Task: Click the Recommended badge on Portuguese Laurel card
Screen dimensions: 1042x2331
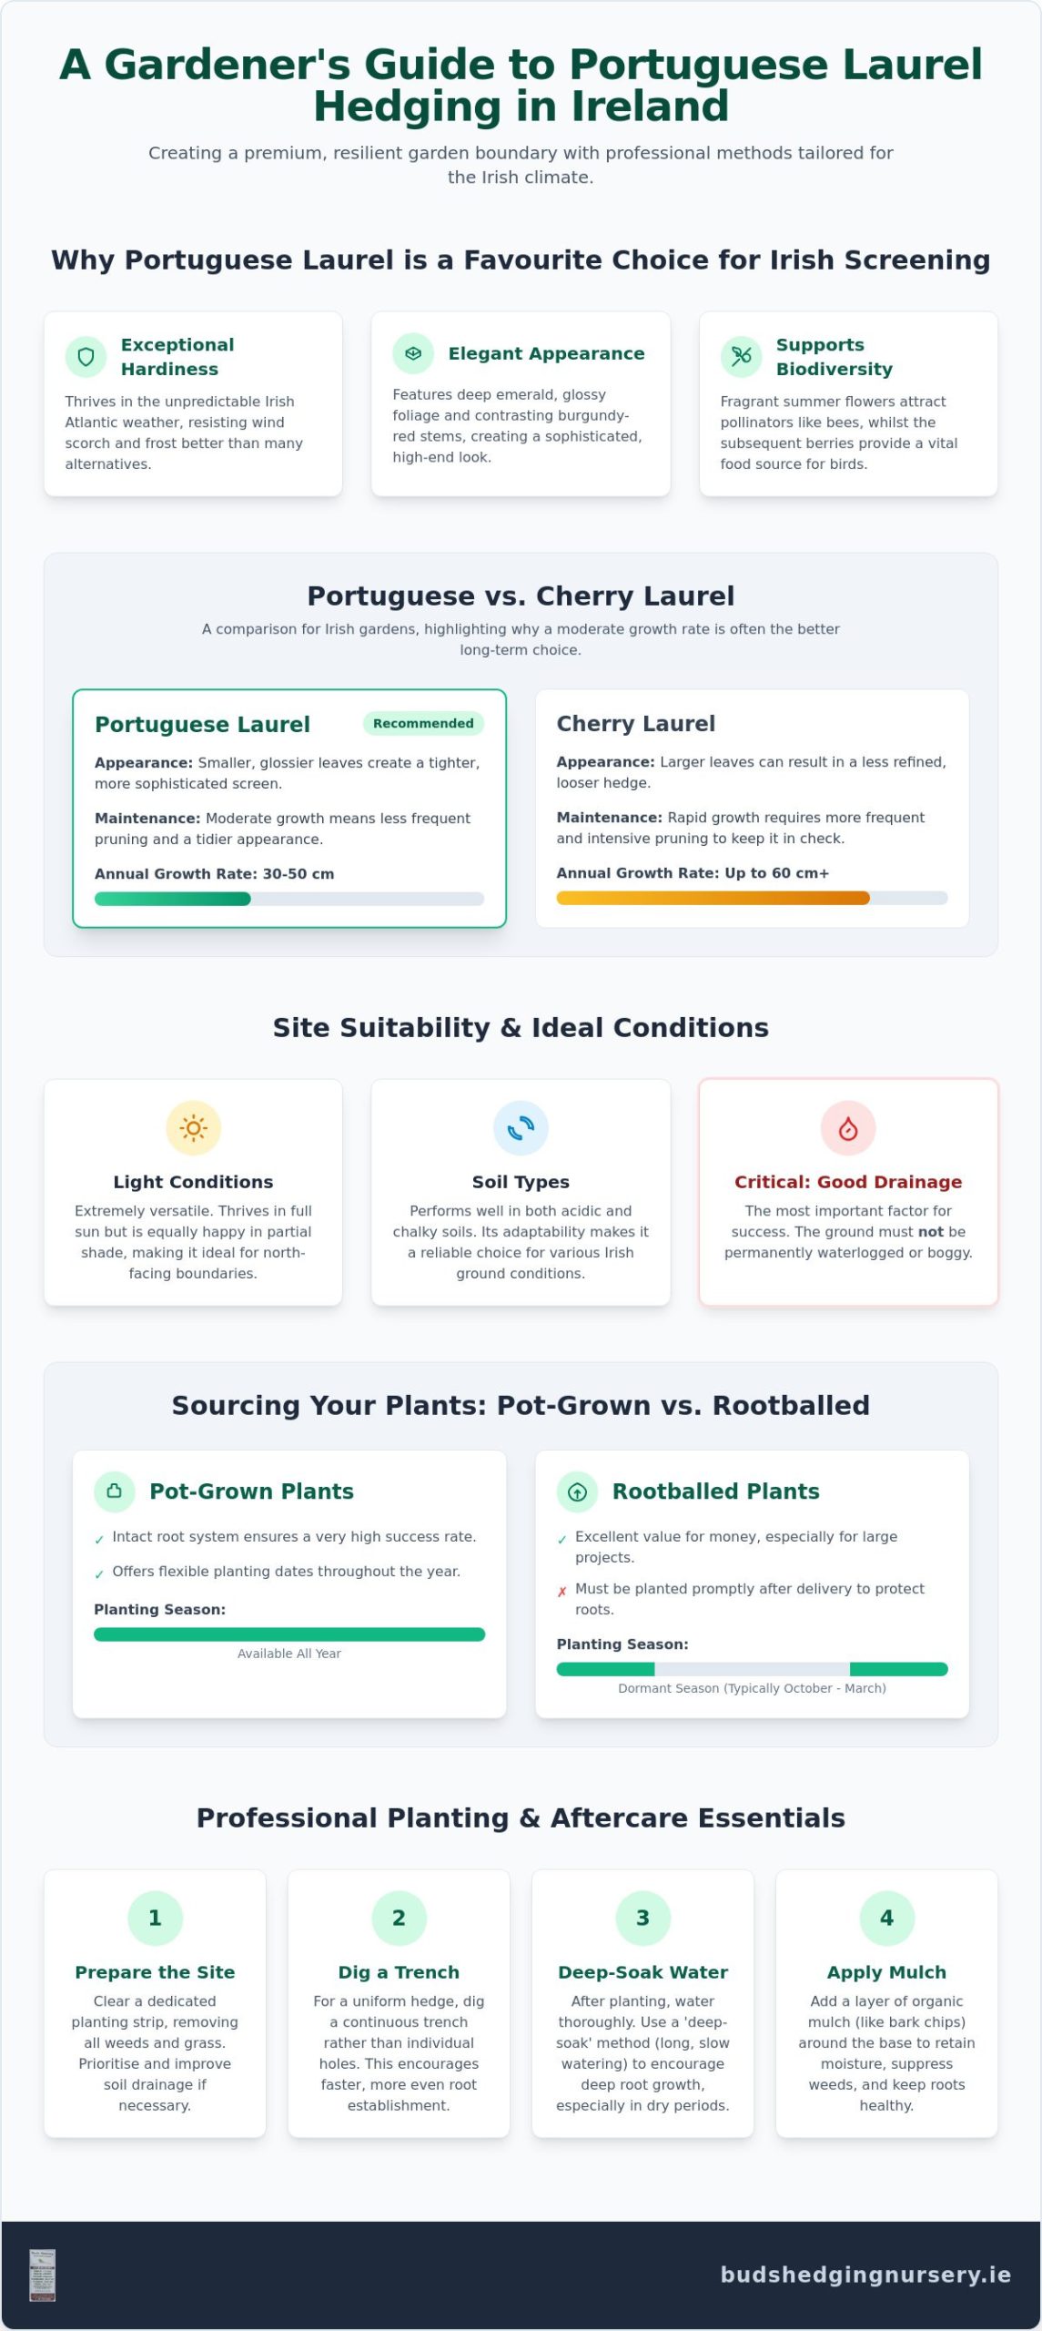Action: tap(423, 723)
